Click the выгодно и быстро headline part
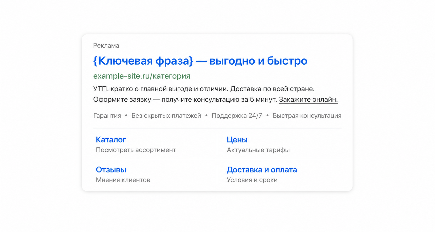 click(x=258, y=61)
